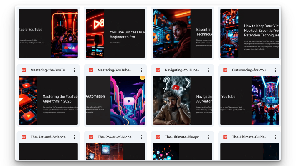The width and height of the screenshot is (296, 166).
Task: Open more options for Mastering-the-YouTu... file
Action: tap(74, 70)
